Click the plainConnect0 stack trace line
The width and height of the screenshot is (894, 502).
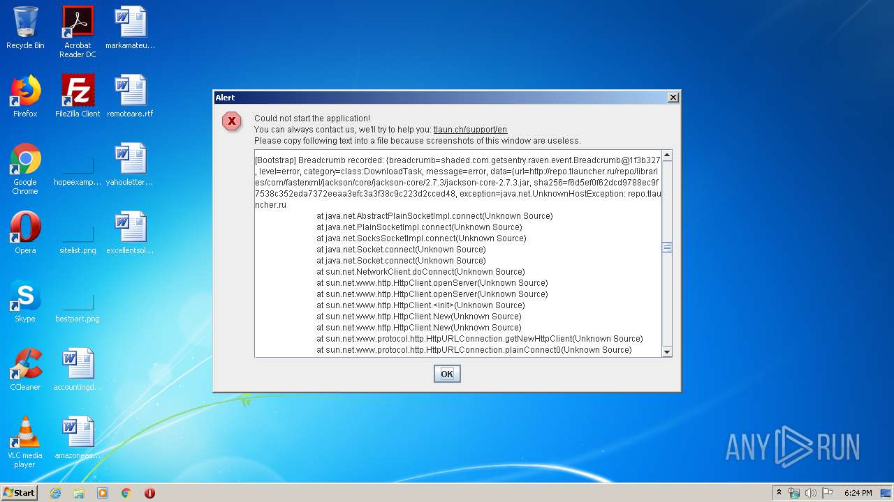click(474, 350)
